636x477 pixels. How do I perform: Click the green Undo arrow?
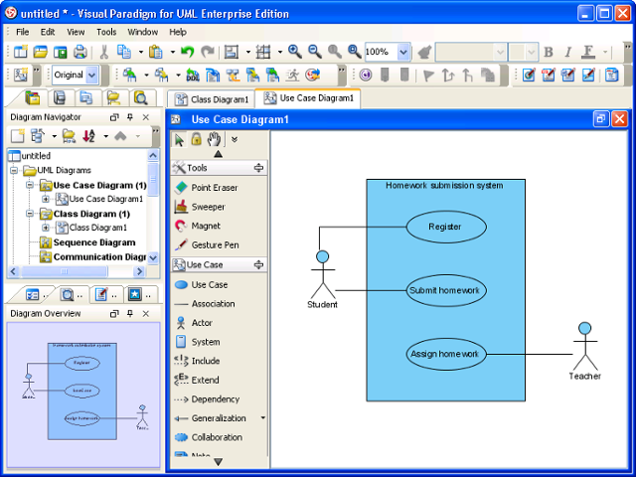[188, 52]
